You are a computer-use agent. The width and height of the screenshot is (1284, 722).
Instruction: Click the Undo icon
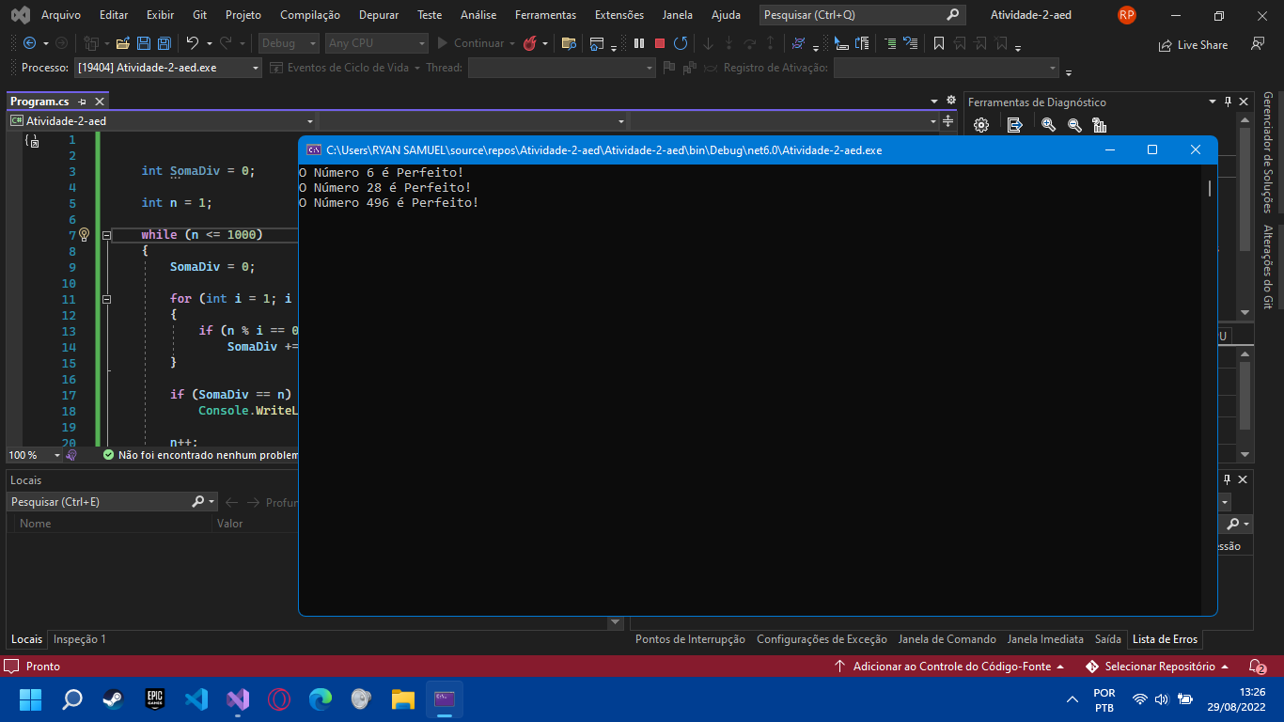click(x=194, y=43)
